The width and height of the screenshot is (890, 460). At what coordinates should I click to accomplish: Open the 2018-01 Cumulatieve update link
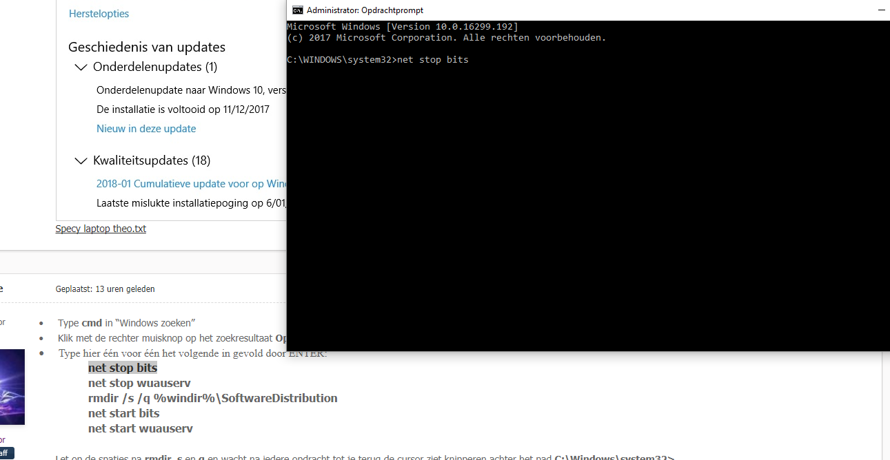(191, 184)
